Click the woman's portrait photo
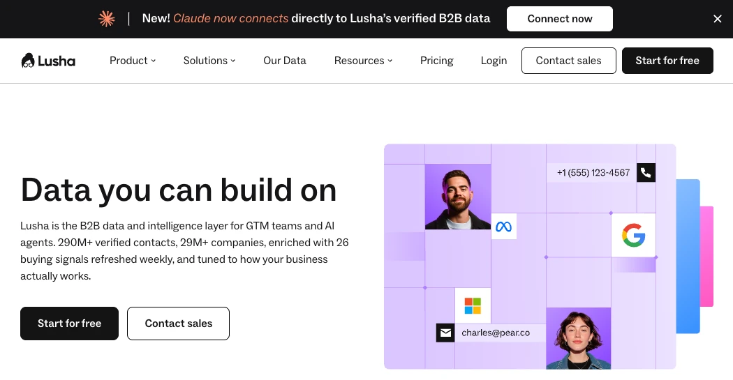Image resolution: width=733 pixels, height=380 pixels. coord(578,338)
